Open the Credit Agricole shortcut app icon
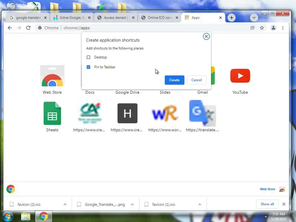 click(x=90, y=113)
